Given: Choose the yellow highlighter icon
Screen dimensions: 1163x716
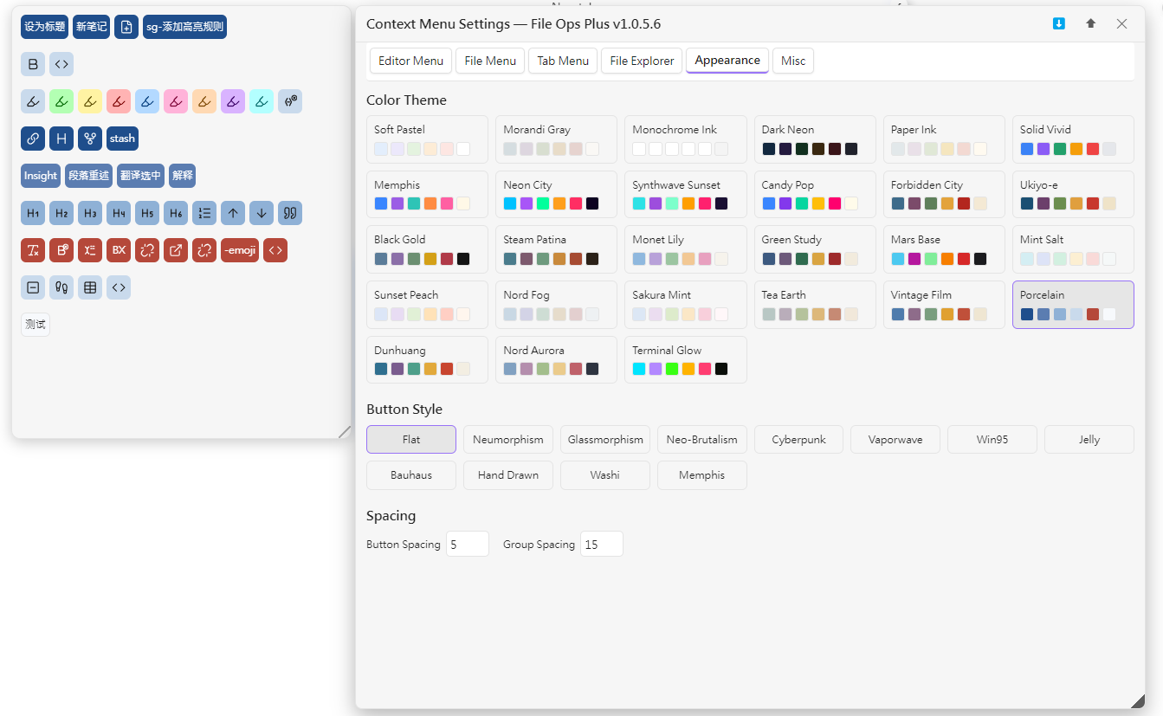Looking at the screenshot, I should [90, 101].
